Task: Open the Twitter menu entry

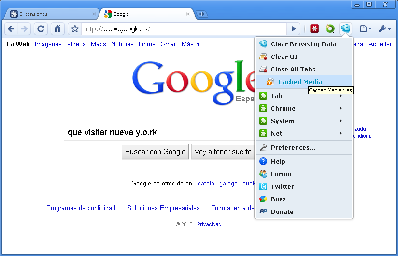Action: click(x=304, y=187)
